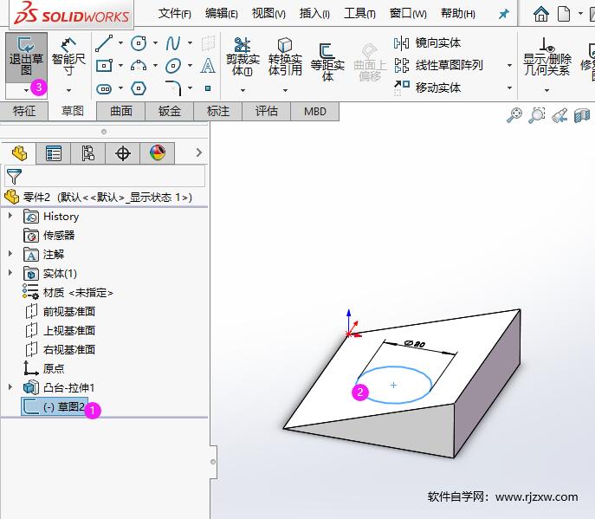Expand the 注解 (Annotations) node
The width and height of the screenshot is (595, 519).
click(x=10, y=253)
